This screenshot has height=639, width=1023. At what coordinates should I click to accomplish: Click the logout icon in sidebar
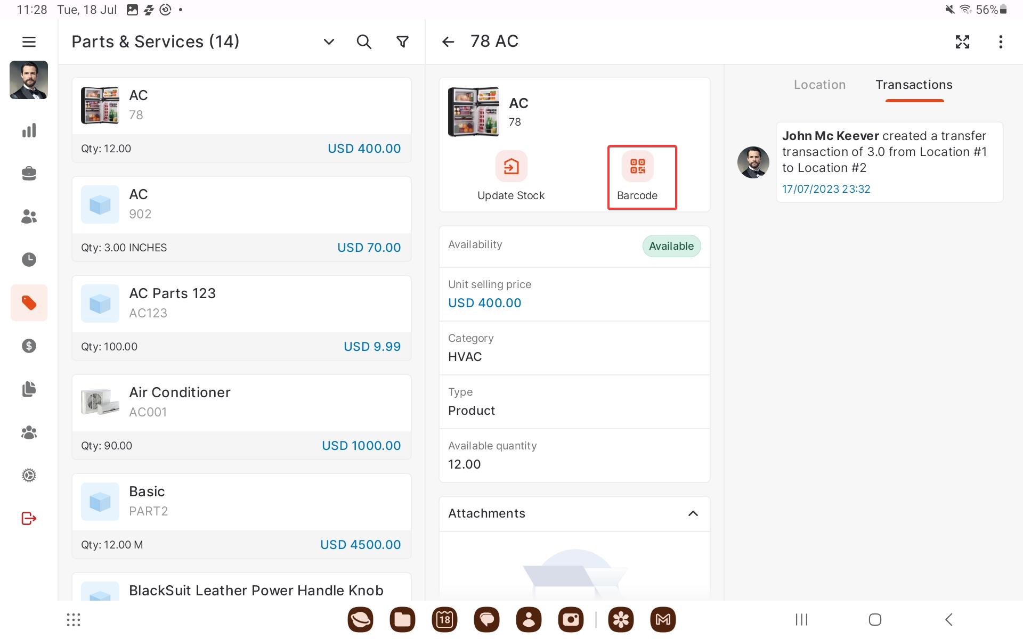point(29,519)
